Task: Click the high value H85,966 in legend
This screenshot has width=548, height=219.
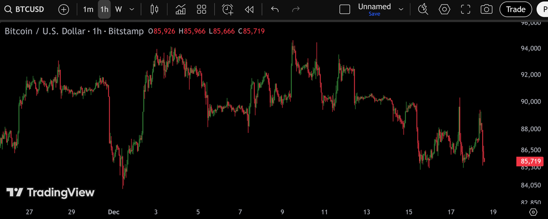Action: 192,31
